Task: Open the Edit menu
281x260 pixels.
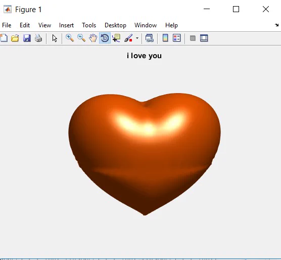Action: point(25,25)
